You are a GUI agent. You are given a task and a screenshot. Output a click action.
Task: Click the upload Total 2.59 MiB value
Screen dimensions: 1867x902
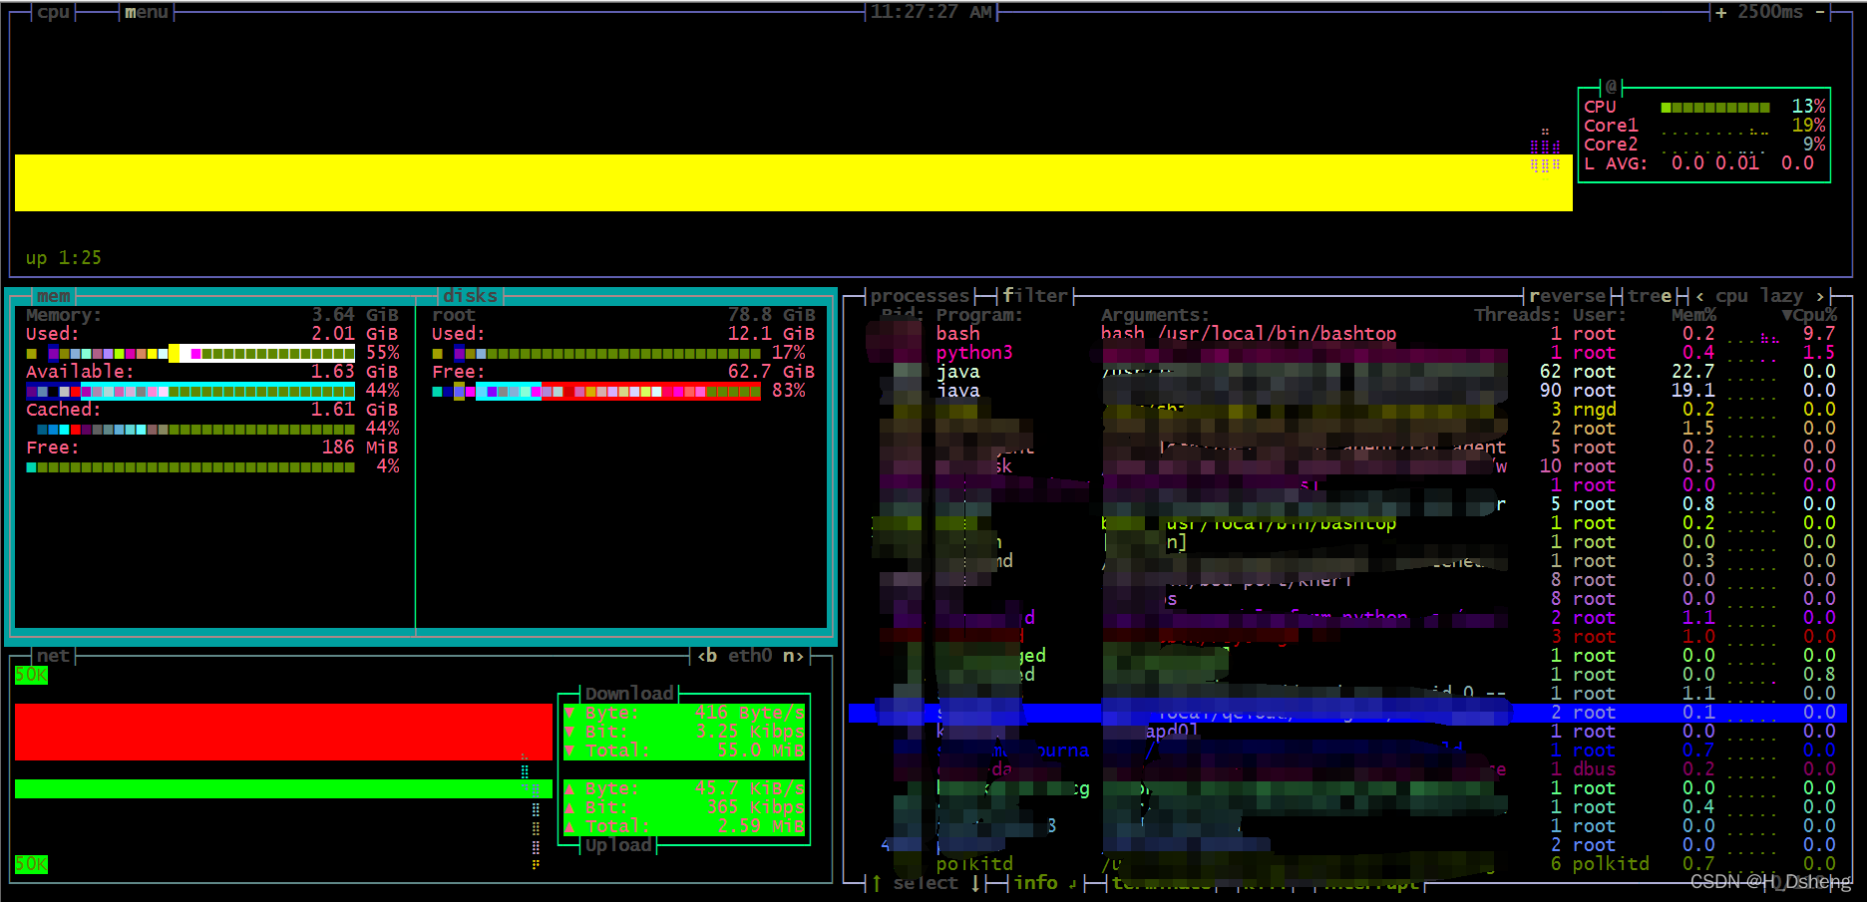click(761, 826)
